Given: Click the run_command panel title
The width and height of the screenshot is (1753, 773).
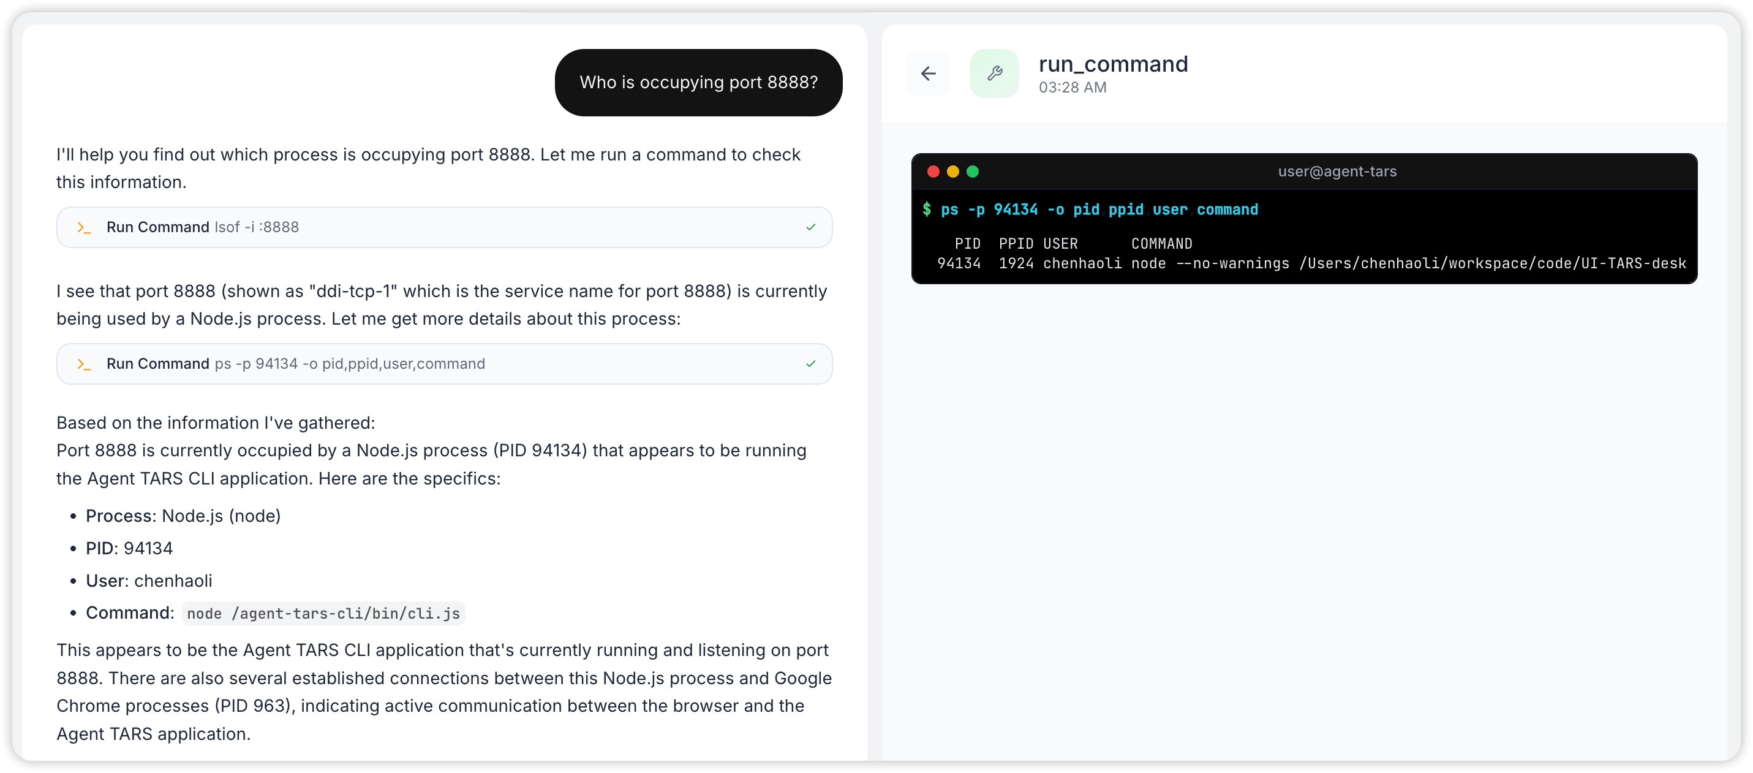Looking at the screenshot, I should (x=1113, y=64).
